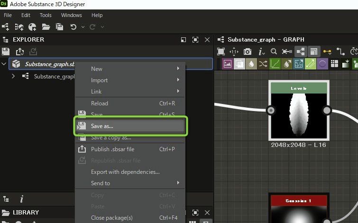Image resolution: width=358 pixels, height=223 pixels.
Task: Open the graph info display dropdown
Action: point(261,51)
